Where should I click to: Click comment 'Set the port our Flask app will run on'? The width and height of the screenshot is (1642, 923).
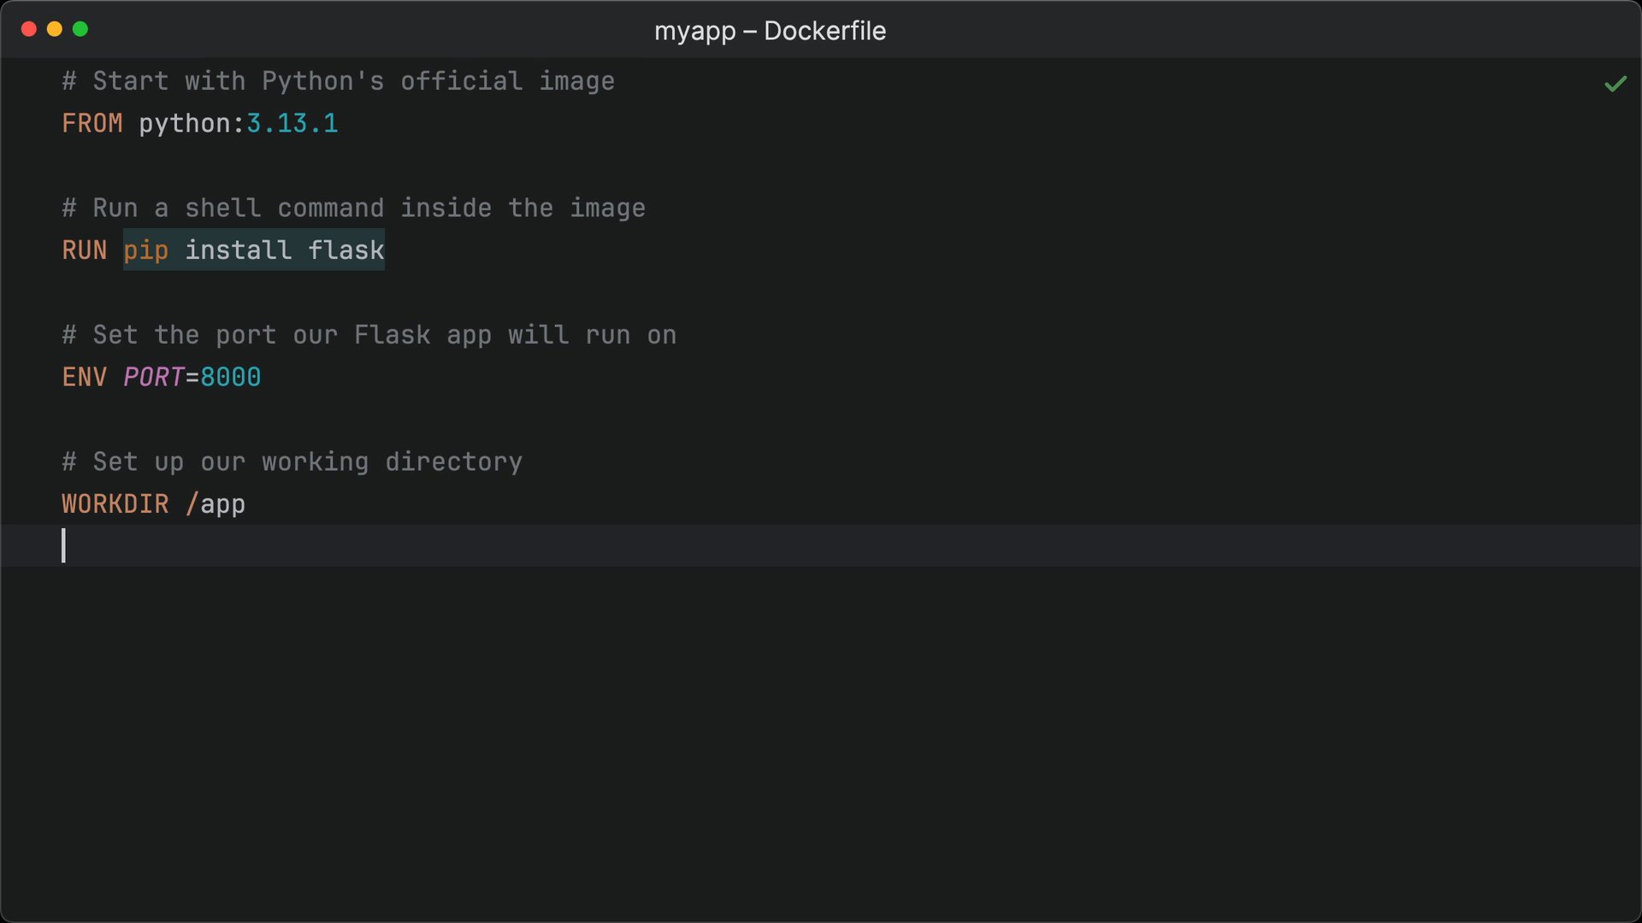pos(369,335)
